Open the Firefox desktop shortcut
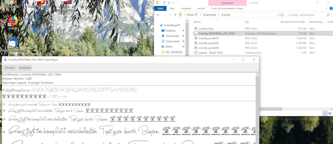The height and width of the screenshot is (144, 333). [x=13, y=22]
